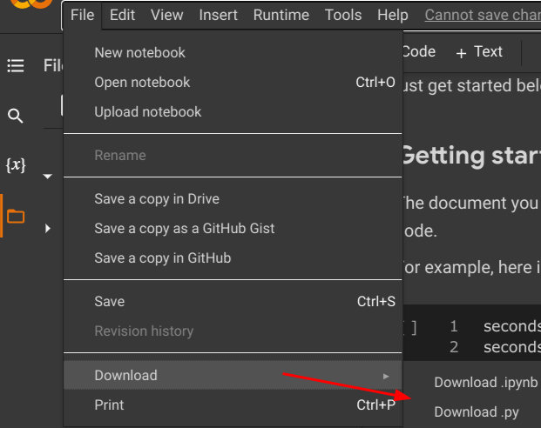Open the Tools menu
541x428 pixels.
[x=343, y=15]
